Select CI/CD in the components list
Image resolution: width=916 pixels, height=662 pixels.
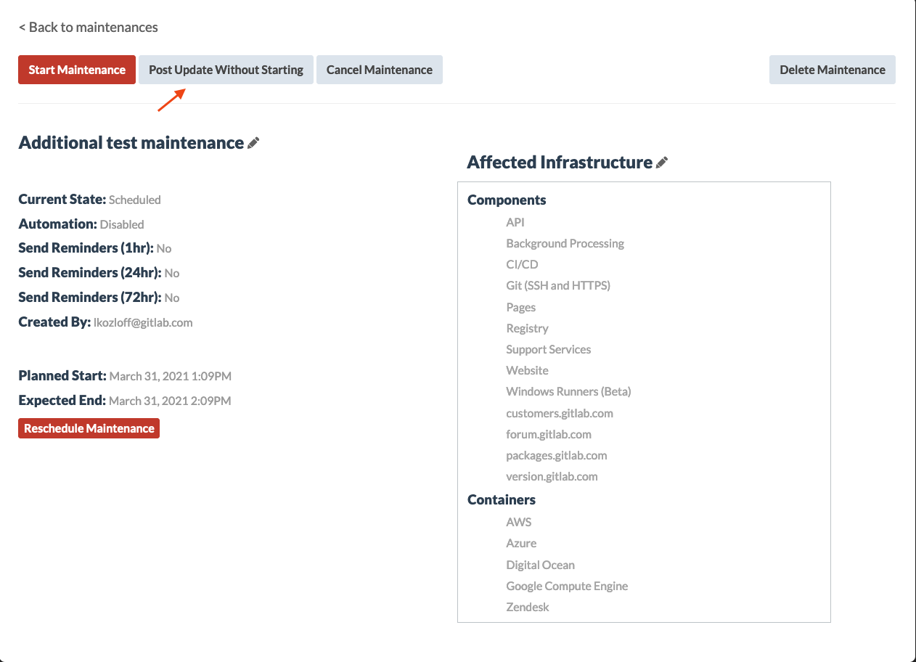coord(522,264)
